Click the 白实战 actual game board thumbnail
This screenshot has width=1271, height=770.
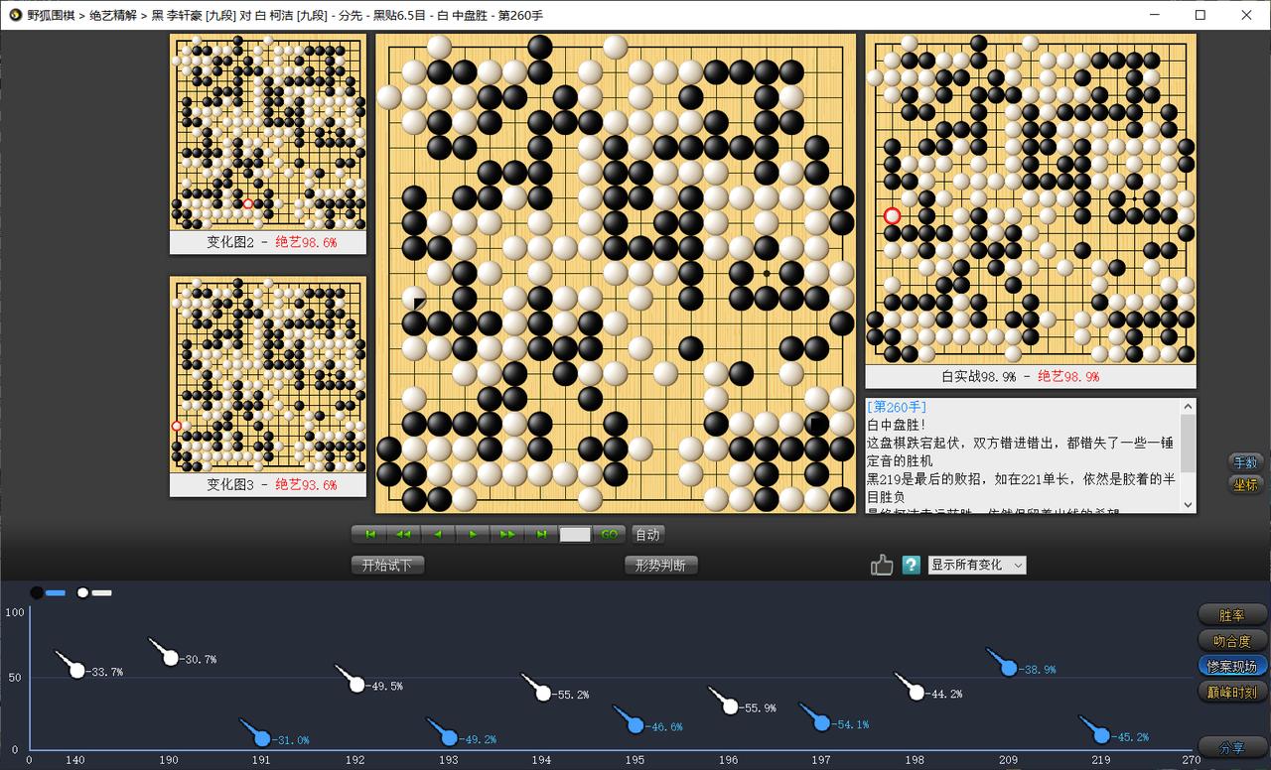[x=1031, y=199]
